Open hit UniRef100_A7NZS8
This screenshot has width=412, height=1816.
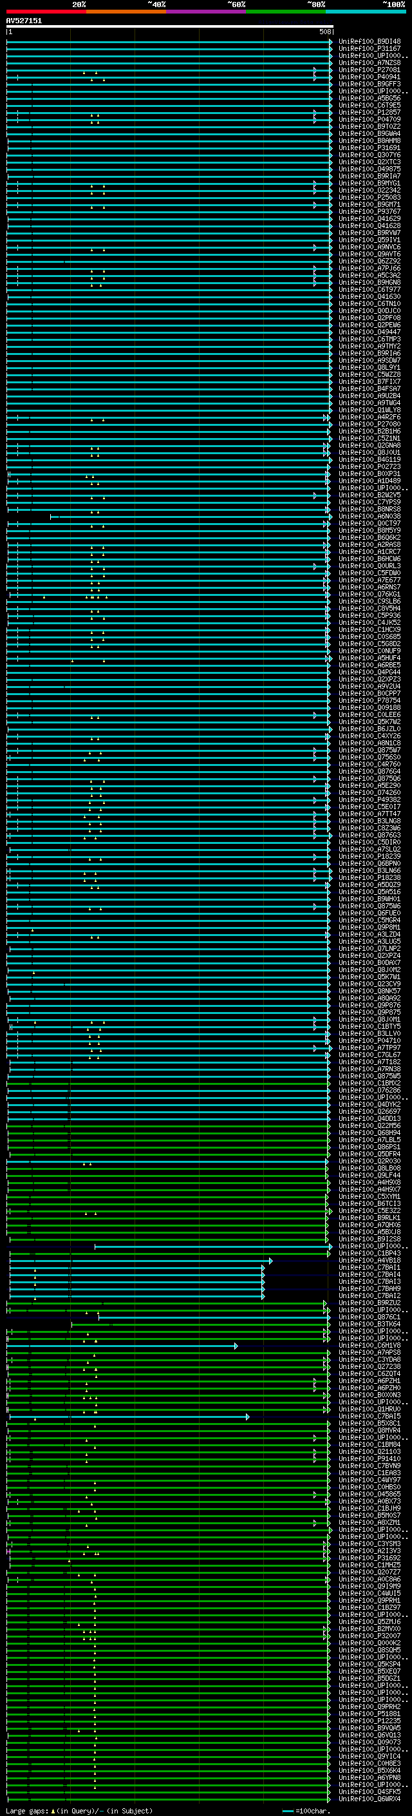pos(370,62)
